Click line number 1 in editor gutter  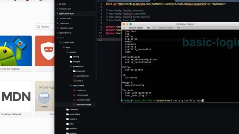(101, 4)
